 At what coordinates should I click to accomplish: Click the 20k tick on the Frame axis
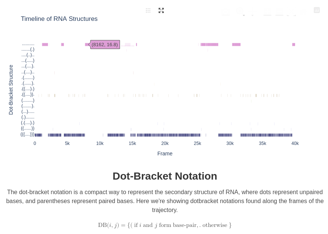click(x=165, y=143)
